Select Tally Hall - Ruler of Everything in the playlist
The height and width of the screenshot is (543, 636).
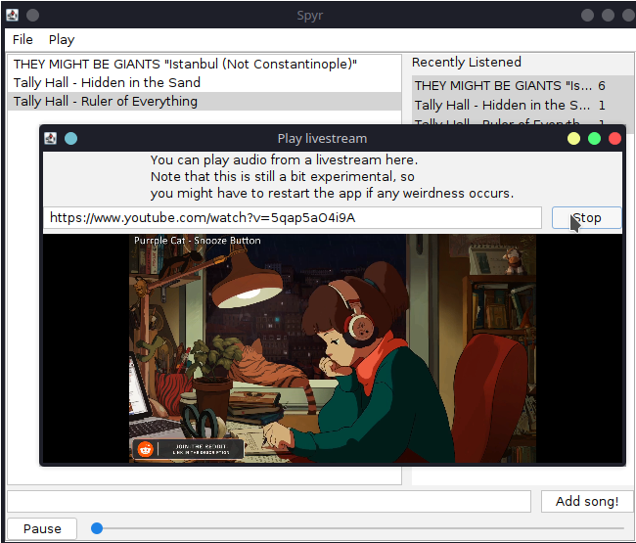[204, 102]
